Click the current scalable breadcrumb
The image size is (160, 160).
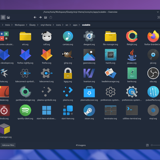[x=86, y=25]
